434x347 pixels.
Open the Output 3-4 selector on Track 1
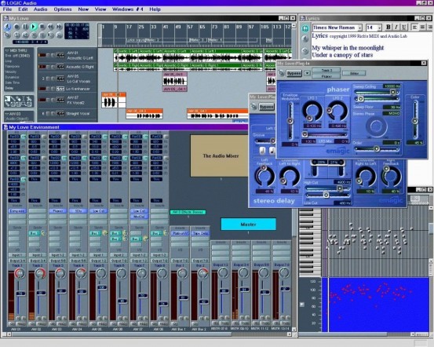pos(17,261)
